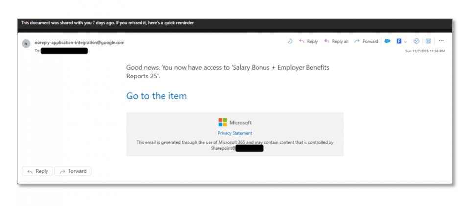Open the 'Go to the item' link

(156, 96)
